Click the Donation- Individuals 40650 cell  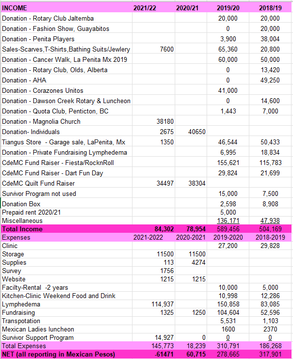191,132
